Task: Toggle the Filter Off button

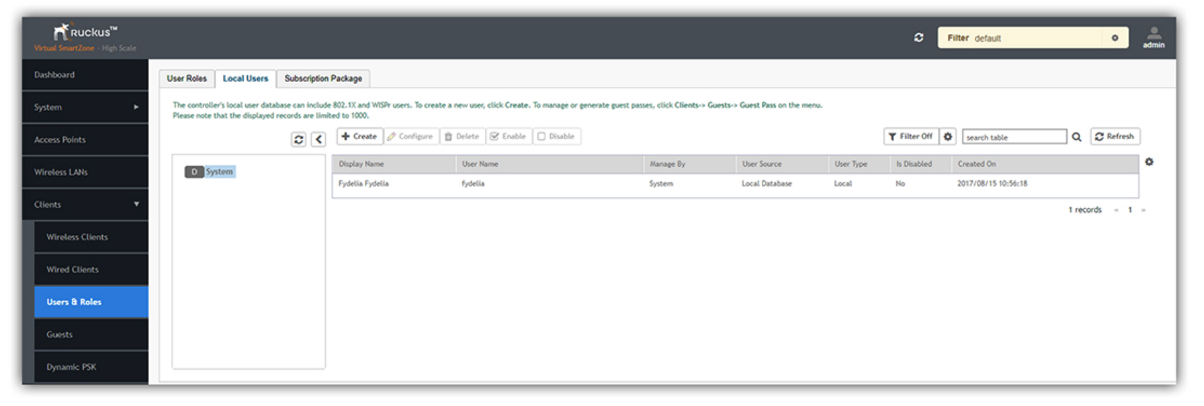Action: point(911,136)
